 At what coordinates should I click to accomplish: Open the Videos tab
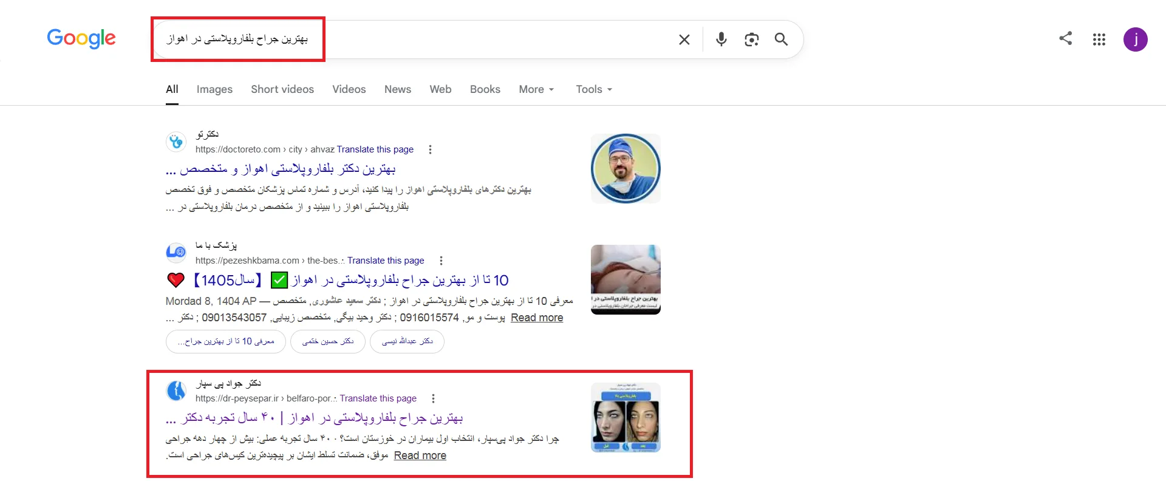coord(349,89)
